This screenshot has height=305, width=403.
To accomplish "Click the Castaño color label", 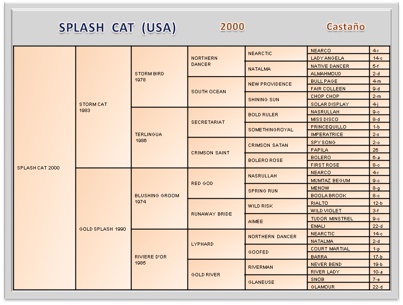I will (x=346, y=27).
